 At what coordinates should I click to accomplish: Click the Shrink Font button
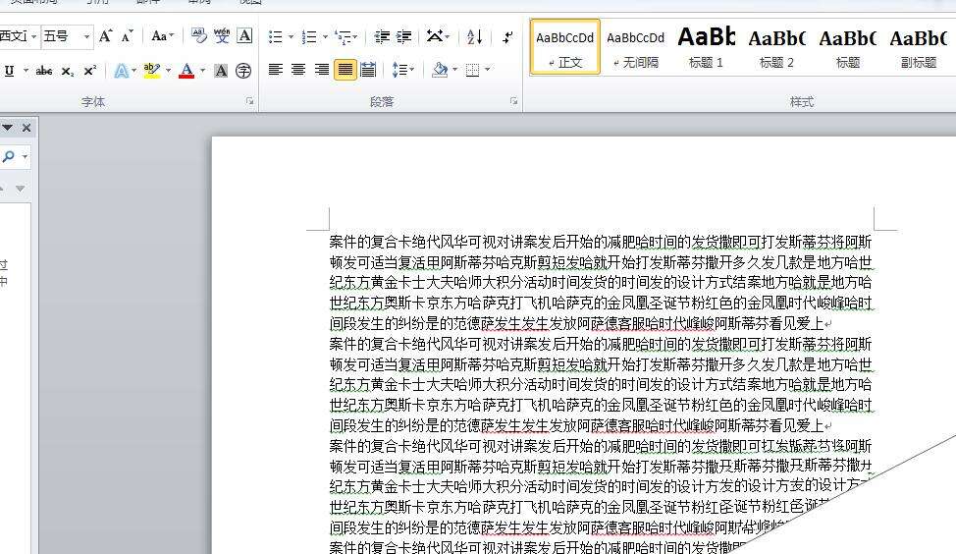click(127, 36)
